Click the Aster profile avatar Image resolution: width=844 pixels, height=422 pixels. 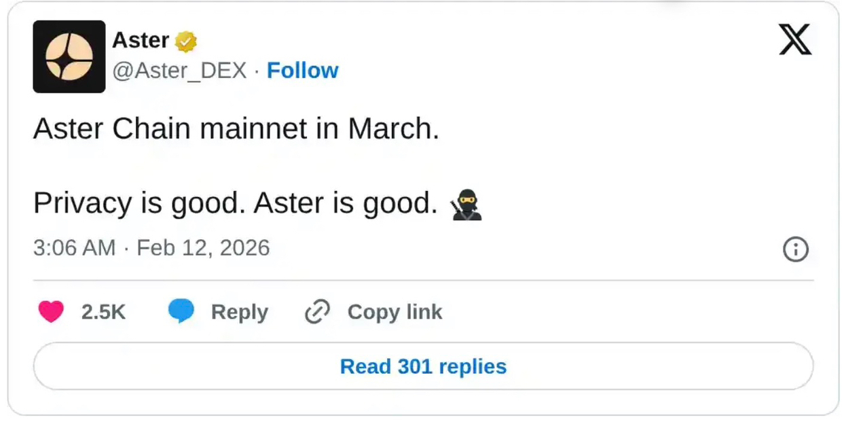pos(69,56)
